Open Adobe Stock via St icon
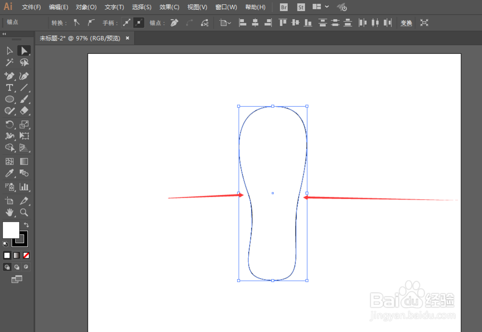Screen dimensions: 482x332 pyautogui.click(x=301, y=7)
